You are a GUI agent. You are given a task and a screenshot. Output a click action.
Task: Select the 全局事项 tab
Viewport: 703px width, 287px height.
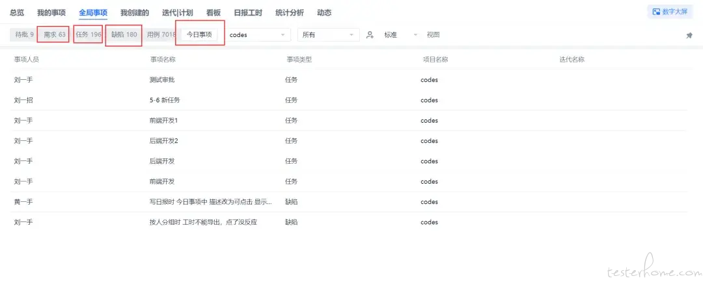point(93,12)
